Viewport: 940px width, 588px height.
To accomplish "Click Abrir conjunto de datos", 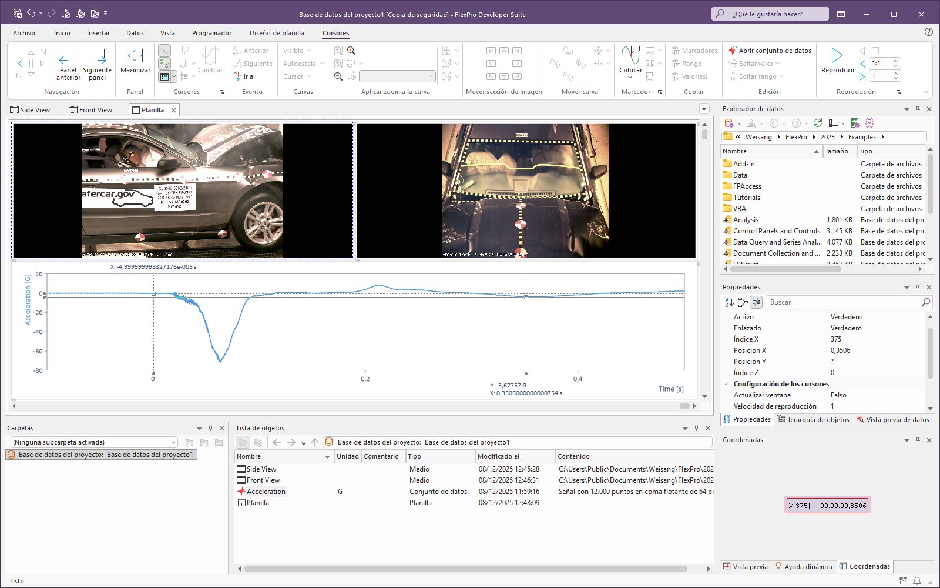I will (x=769, y=51).
